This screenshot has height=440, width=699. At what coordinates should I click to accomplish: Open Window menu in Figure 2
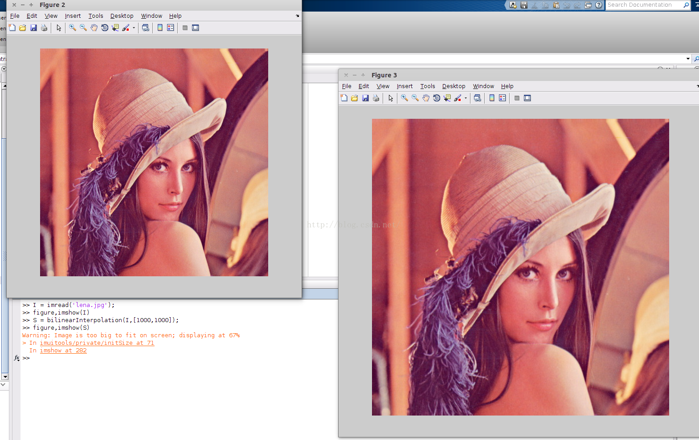click(x=151, y=16)
